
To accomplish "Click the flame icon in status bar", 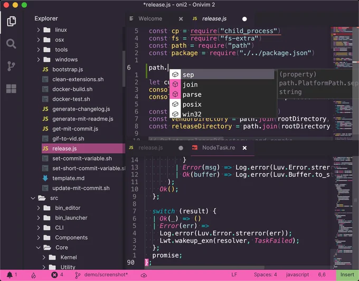I will click(33, 275).
